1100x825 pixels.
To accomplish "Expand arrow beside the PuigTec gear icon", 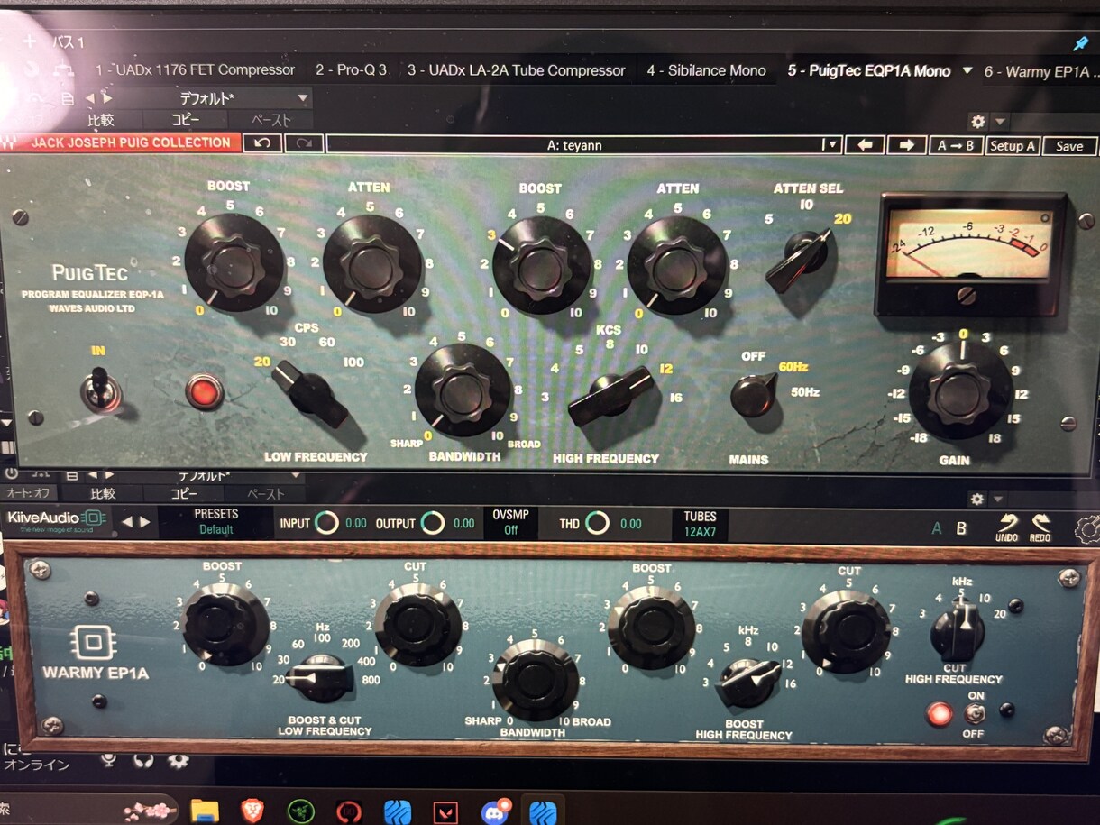I will [x=999, y=122].
